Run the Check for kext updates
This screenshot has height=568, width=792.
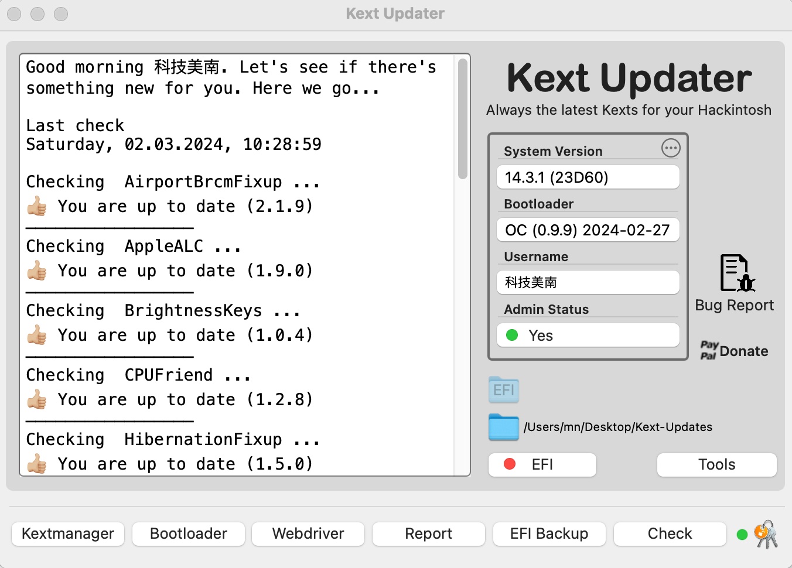pos(670,534)
